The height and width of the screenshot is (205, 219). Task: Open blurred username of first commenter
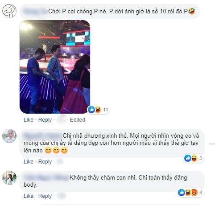35,11
